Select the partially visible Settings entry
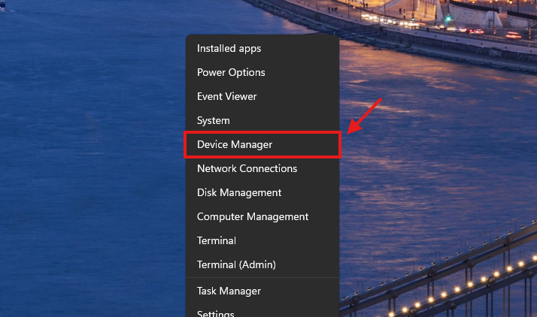The width and height of the screenshot is (537, 317). coord(216,312)
